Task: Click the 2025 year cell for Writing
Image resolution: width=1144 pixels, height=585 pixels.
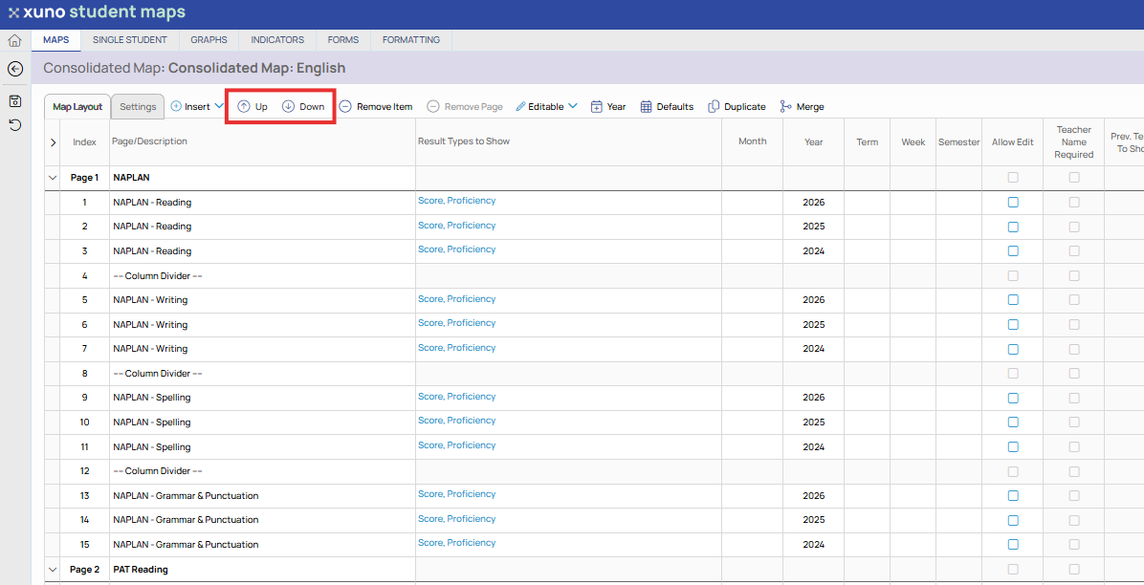Action: pyautogui.click(x=813, y=325)
